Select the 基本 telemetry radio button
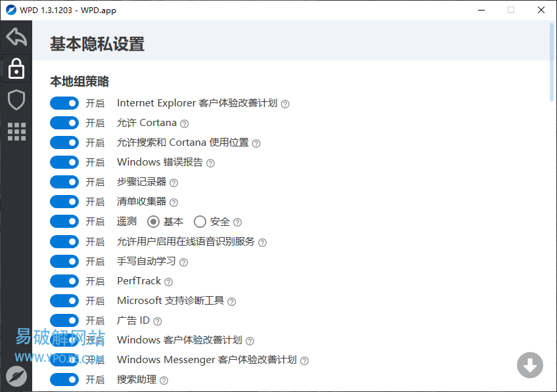Image resolution: width=557 pixels, height=392 pixels. (x=153, y=222)
